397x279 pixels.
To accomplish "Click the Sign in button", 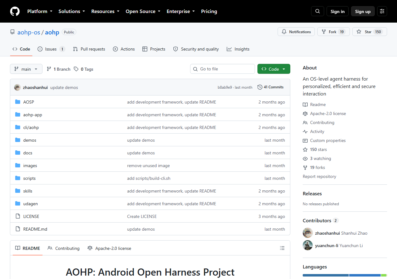I will [337, 11].
